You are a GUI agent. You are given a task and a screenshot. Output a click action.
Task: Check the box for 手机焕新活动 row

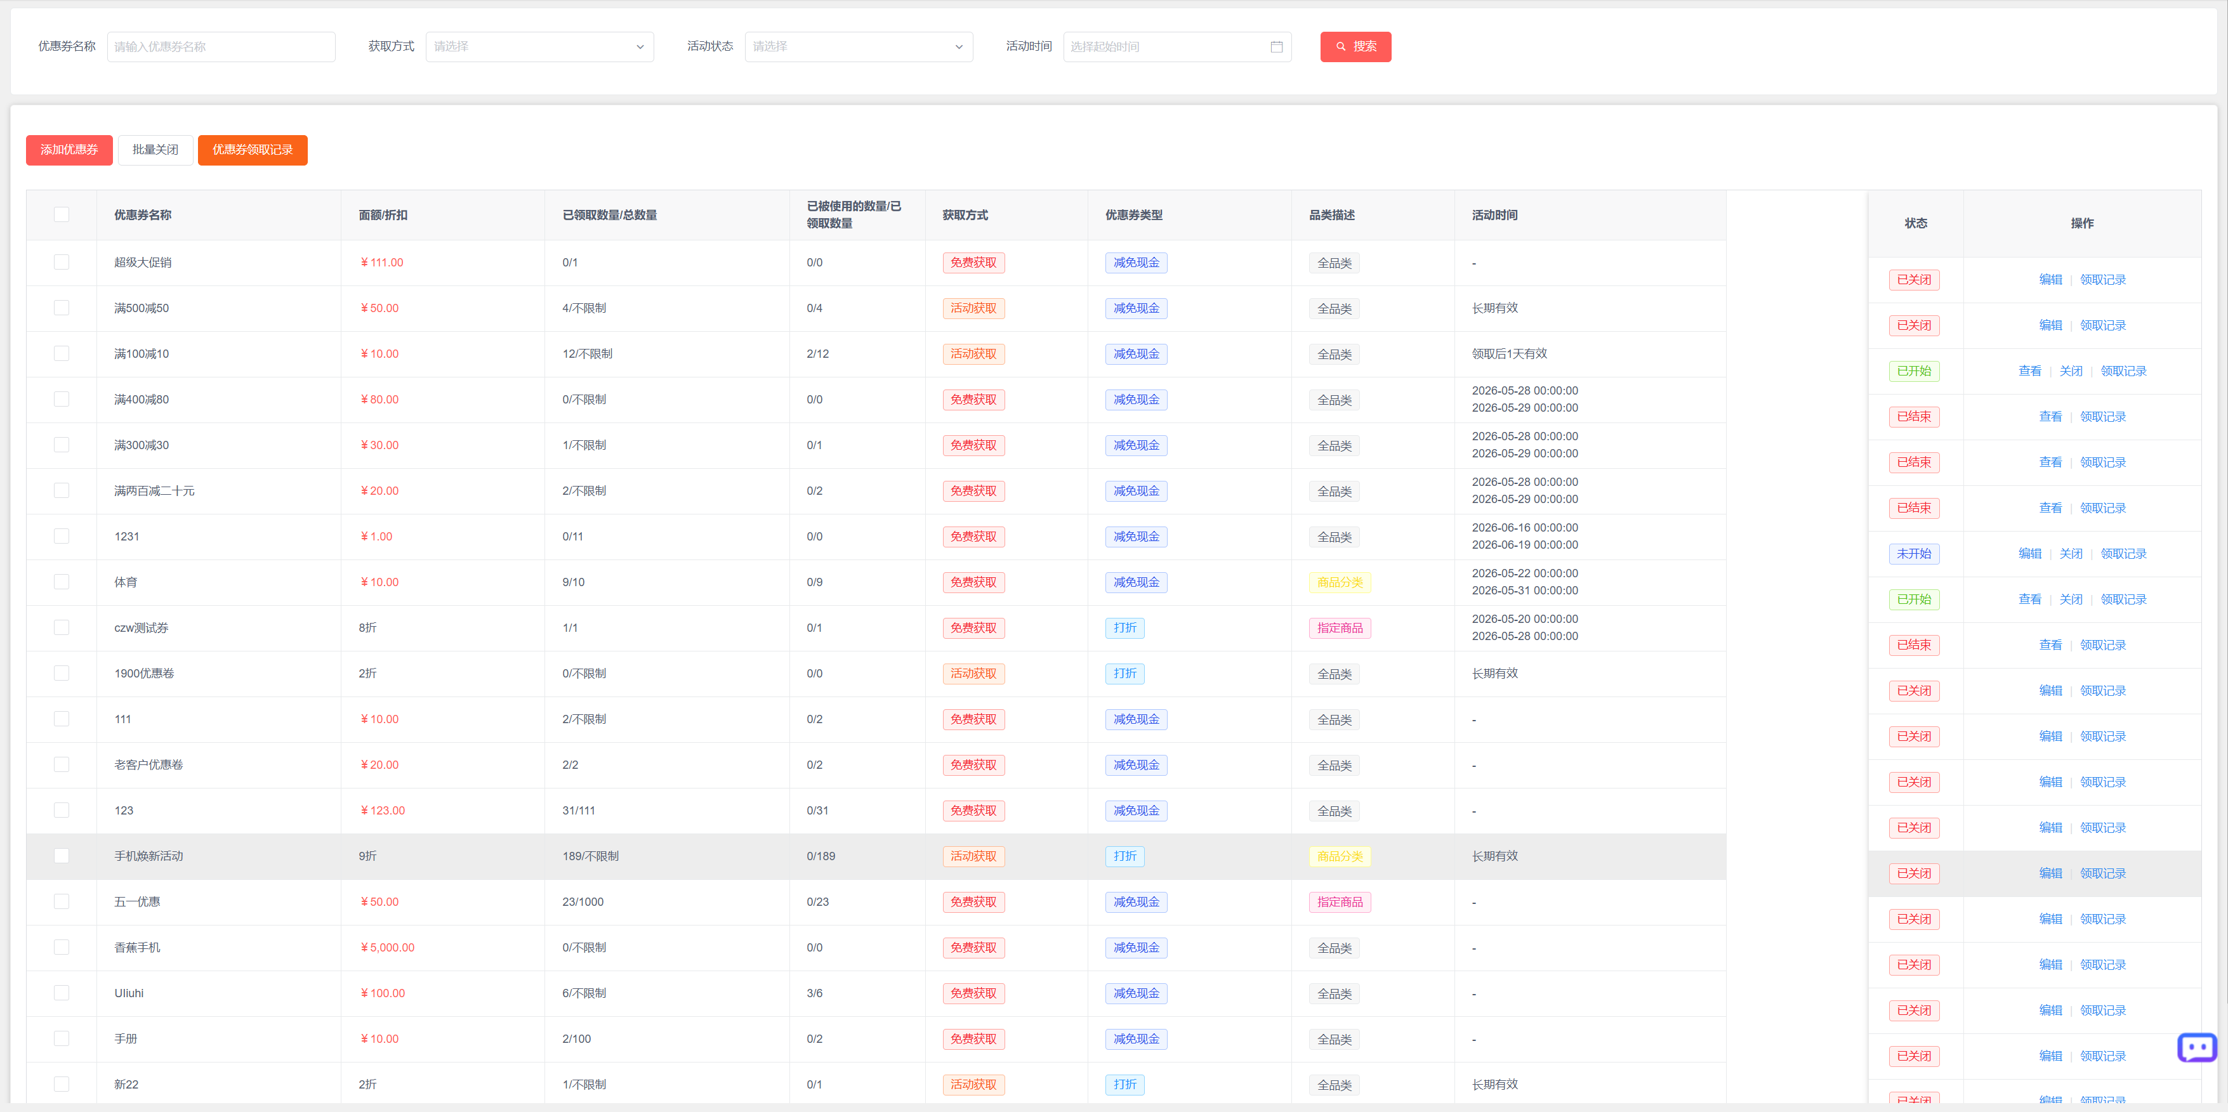62,856
